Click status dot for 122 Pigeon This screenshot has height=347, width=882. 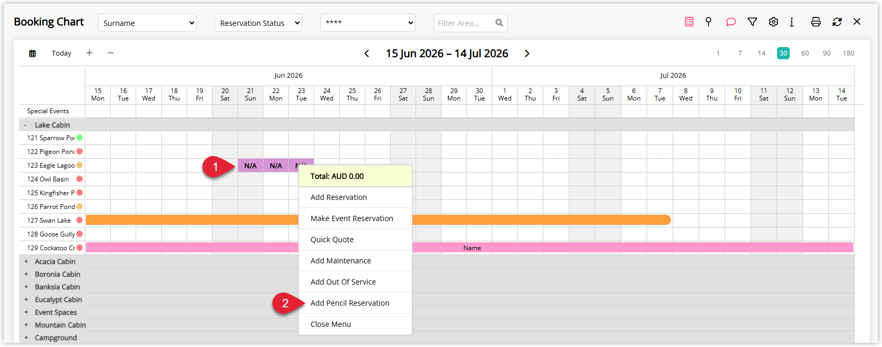(x=80, y=151)
